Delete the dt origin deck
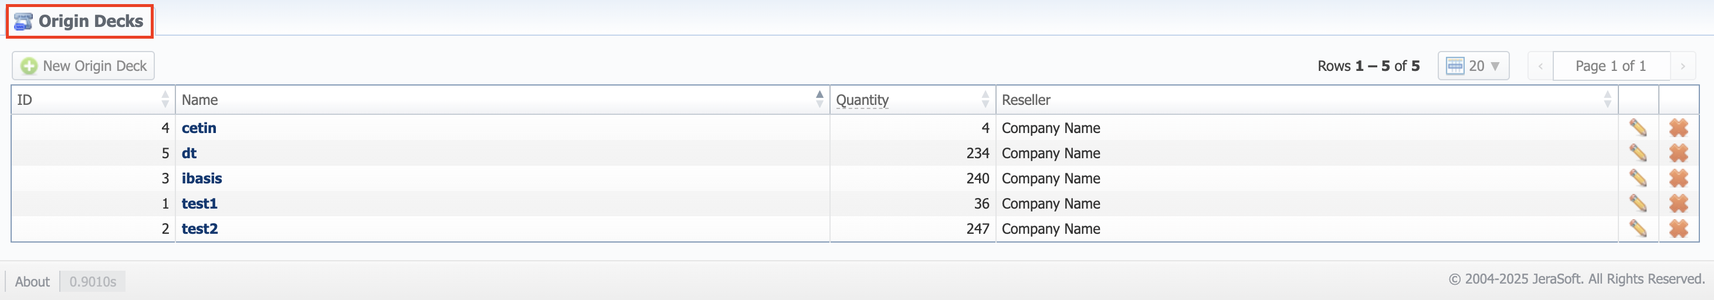The width and height of the screenshot is (1714, 300). pyautogui.click(x=1678, y=153)
